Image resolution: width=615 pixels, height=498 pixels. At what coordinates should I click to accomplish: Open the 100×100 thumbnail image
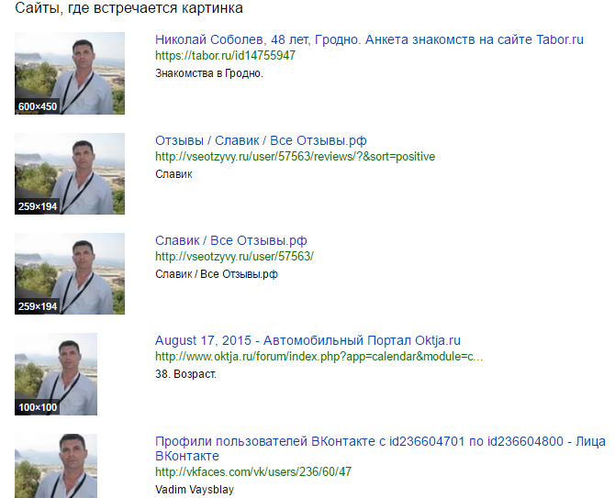(56, 374)
